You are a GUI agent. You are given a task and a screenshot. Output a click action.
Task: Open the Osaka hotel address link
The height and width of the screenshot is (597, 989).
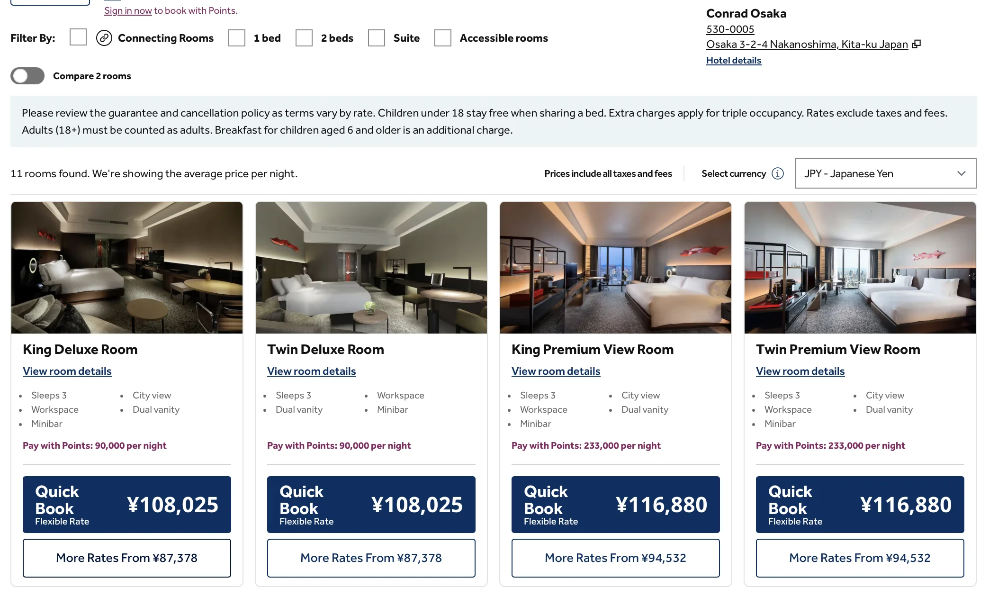(x=807, y=44)
